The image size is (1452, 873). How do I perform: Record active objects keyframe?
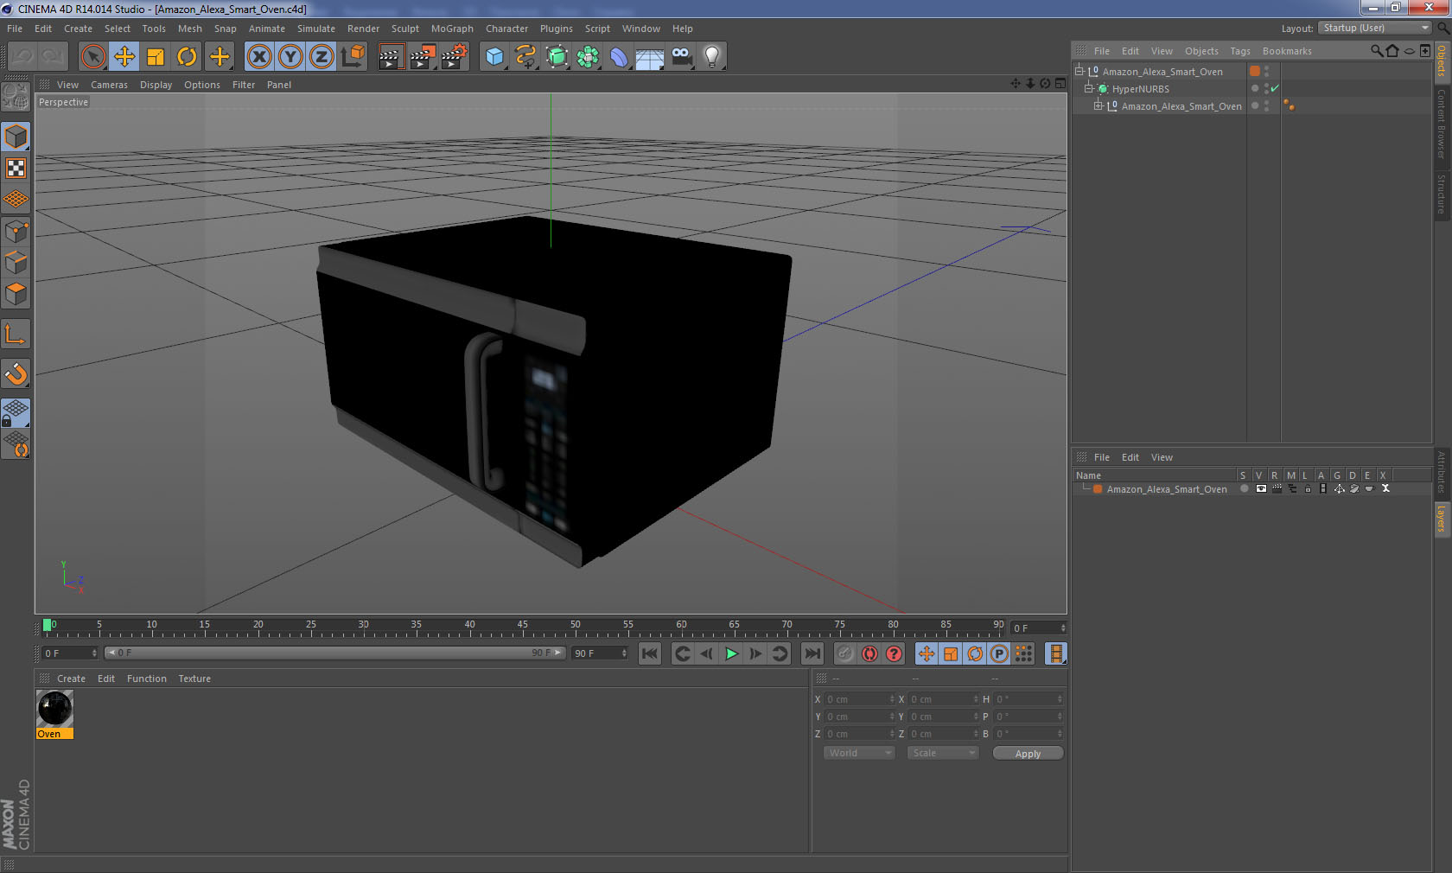(x=845, y=654)
